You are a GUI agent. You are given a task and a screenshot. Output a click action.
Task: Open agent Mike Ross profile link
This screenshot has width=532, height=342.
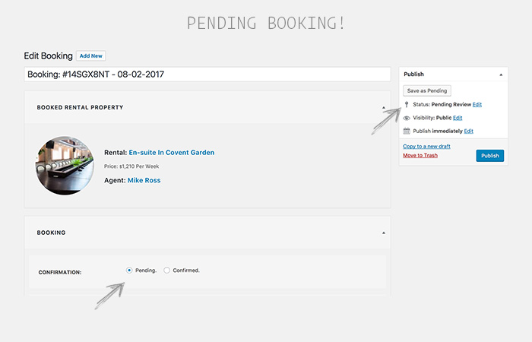click(144, 181)
